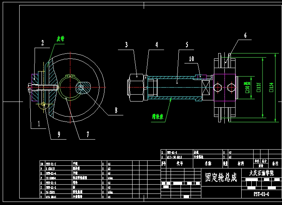Select part balloon number 9

click(59, 134)
